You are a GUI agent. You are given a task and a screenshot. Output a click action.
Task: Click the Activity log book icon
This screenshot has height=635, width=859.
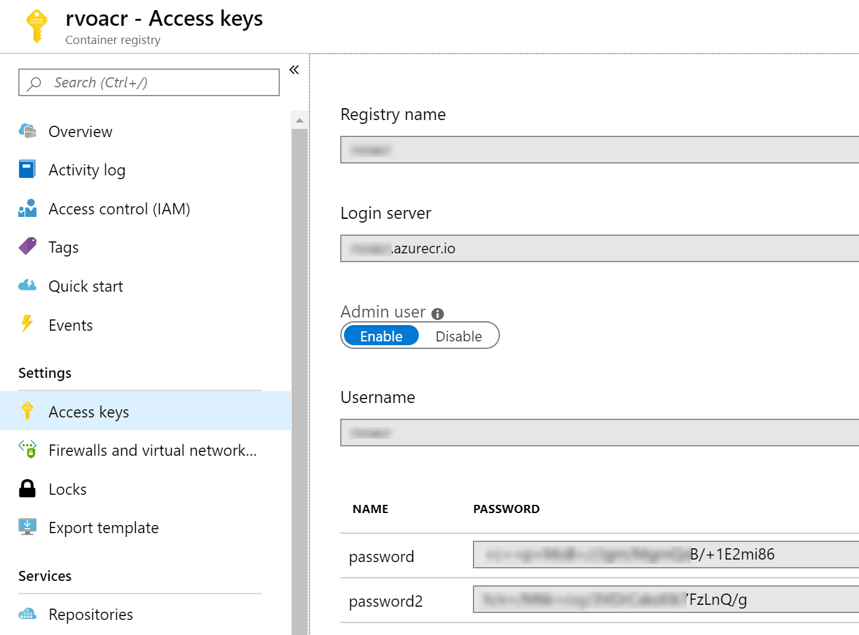(x=27, y=170)
